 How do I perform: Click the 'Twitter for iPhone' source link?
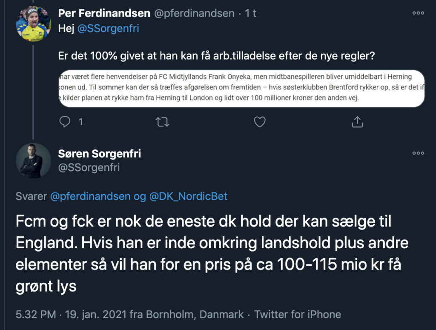tap(298, 315)
